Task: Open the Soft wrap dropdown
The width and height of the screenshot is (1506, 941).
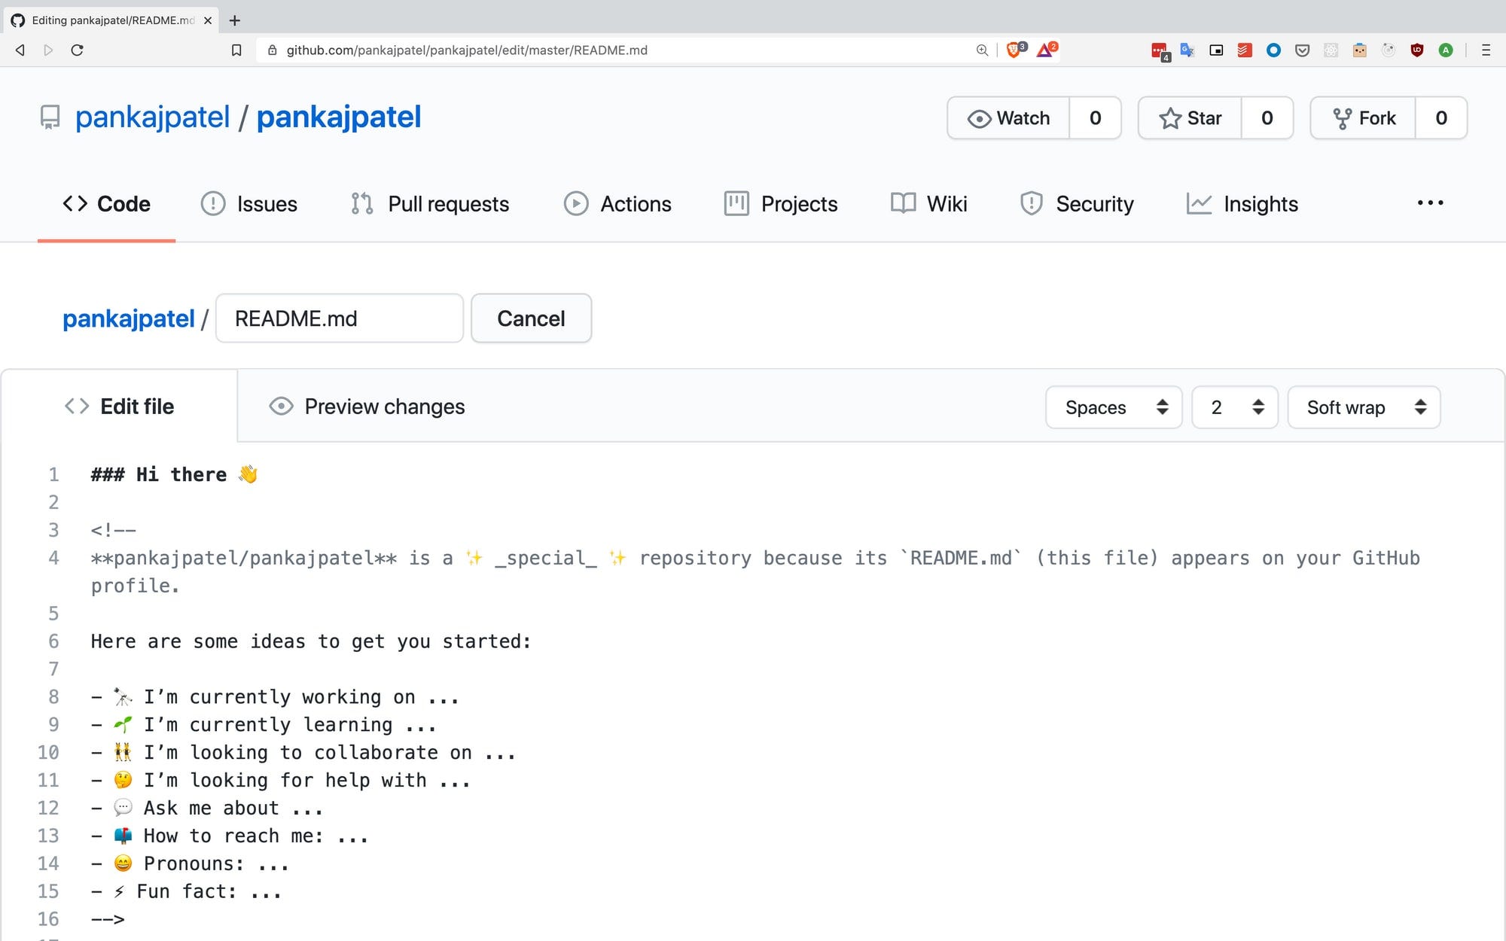Action: 1363,407
